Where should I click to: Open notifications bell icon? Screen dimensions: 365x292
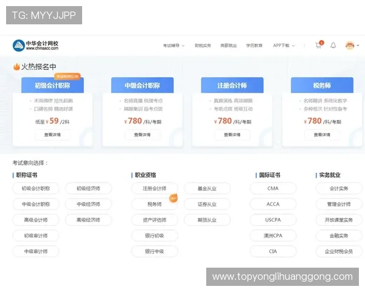click(x=333, y=46)
